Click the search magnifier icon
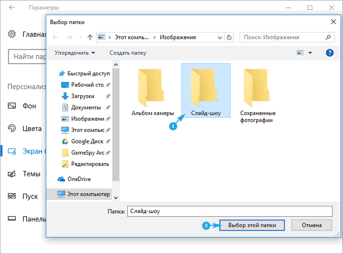The height and width of the screenshot is (254, 343). click(327, 37)
